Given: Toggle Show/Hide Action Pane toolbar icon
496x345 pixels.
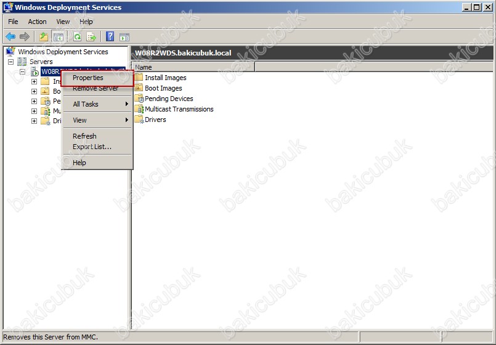Looking at the screenshot, I should pos(124,37).
